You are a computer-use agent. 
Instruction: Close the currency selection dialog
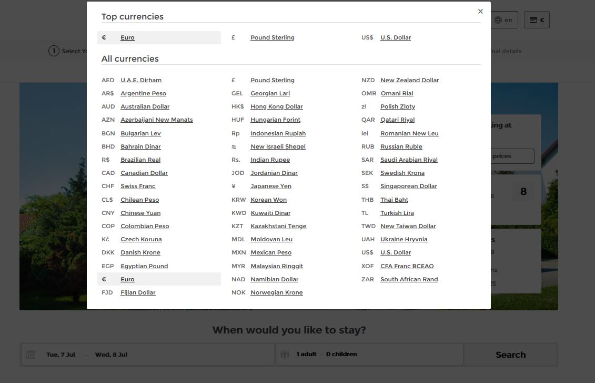[480, 12]
